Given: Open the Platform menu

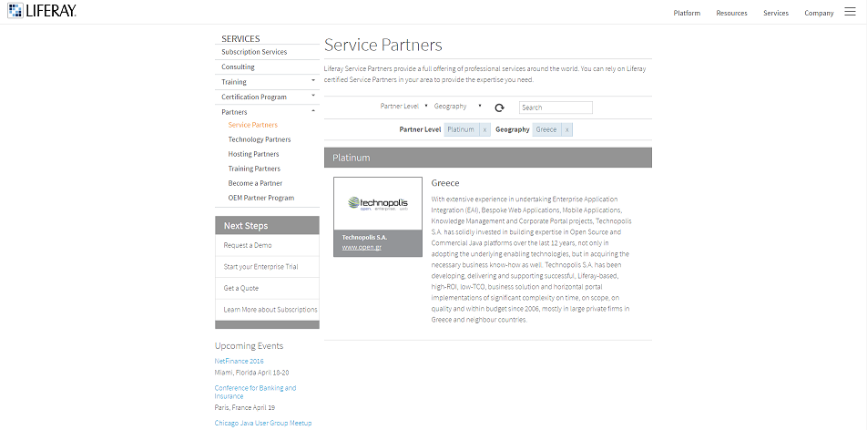Looking at the screenshot, I should pos(687,13).
